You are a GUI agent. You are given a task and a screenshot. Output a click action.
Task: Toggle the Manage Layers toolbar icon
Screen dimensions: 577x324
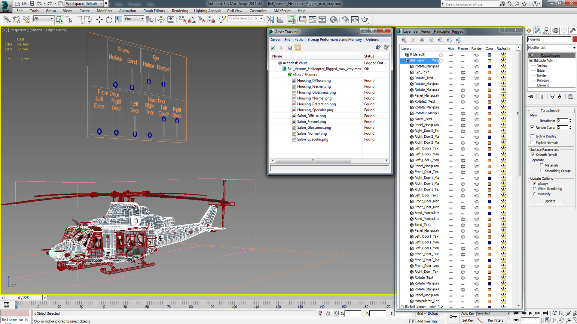291,20
